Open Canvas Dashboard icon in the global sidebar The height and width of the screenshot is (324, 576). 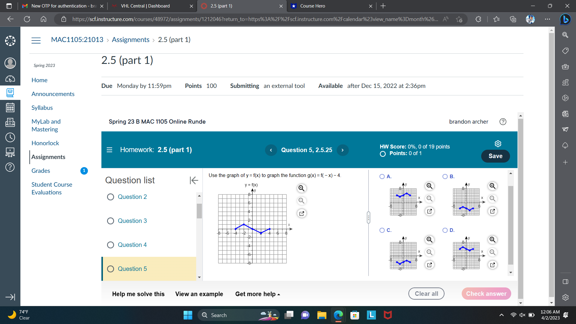[10, 79]
